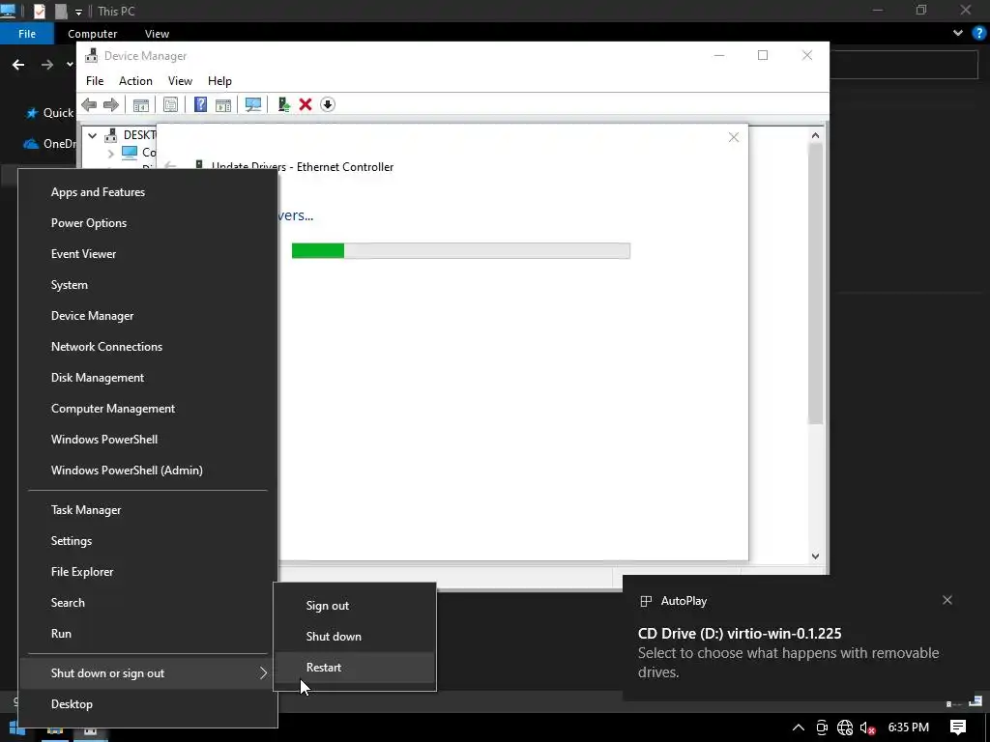Open System from context menu
Screen dimensions: 990x742
[x=148, y=285]
